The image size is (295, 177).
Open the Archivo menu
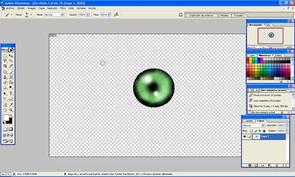[10, 8]
